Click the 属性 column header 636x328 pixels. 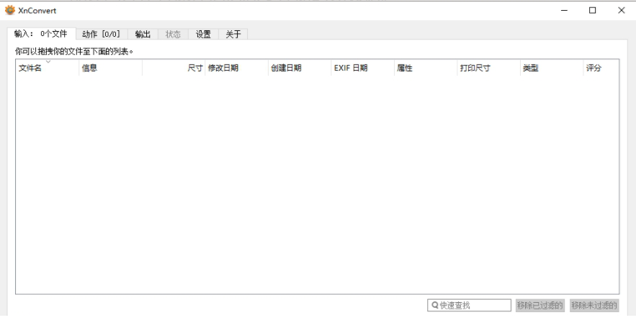point(426,68)
